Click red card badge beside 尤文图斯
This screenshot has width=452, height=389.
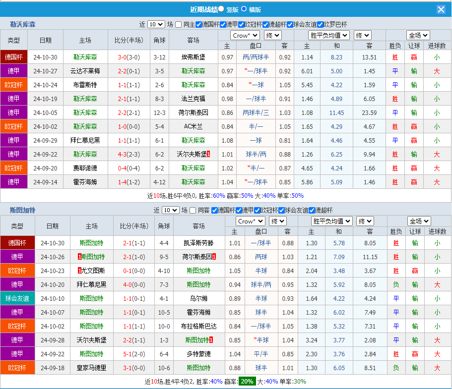[x=80, y=271]
